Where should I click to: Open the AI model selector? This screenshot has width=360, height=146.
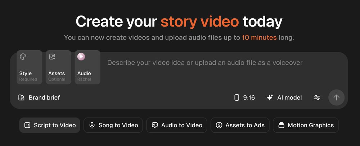[x=284, y=98]
